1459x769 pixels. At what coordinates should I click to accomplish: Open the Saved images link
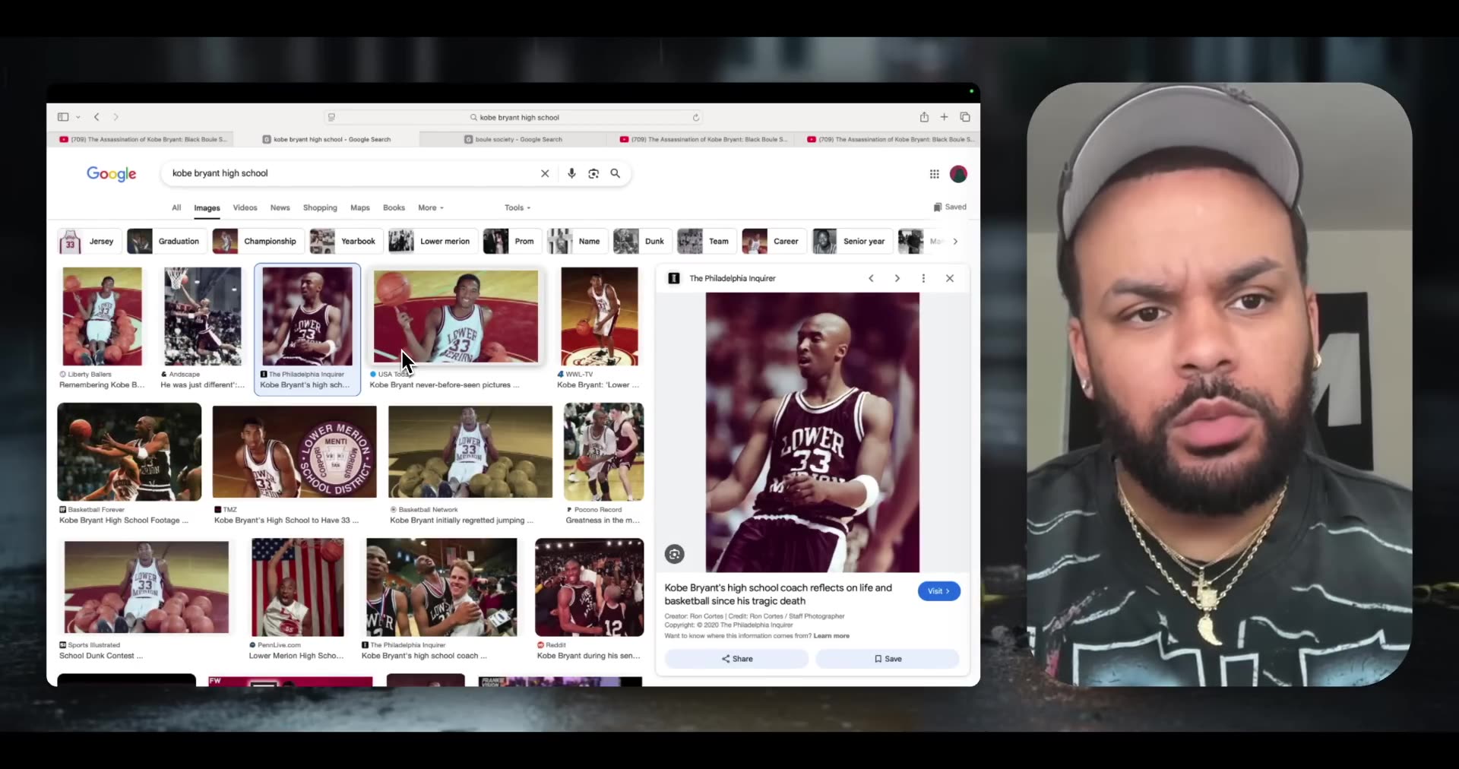point(950,207)
